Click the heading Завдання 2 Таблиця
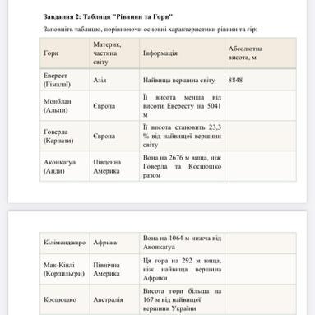The height and width of the screenshot is (315, 315). (x=108, y=16)
